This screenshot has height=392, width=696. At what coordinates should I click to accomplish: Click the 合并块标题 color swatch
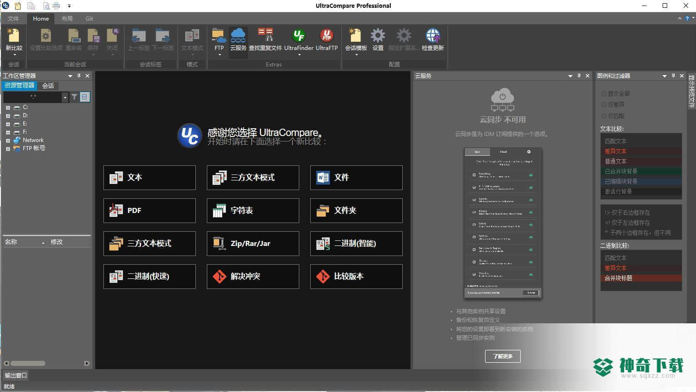point(641,278)
